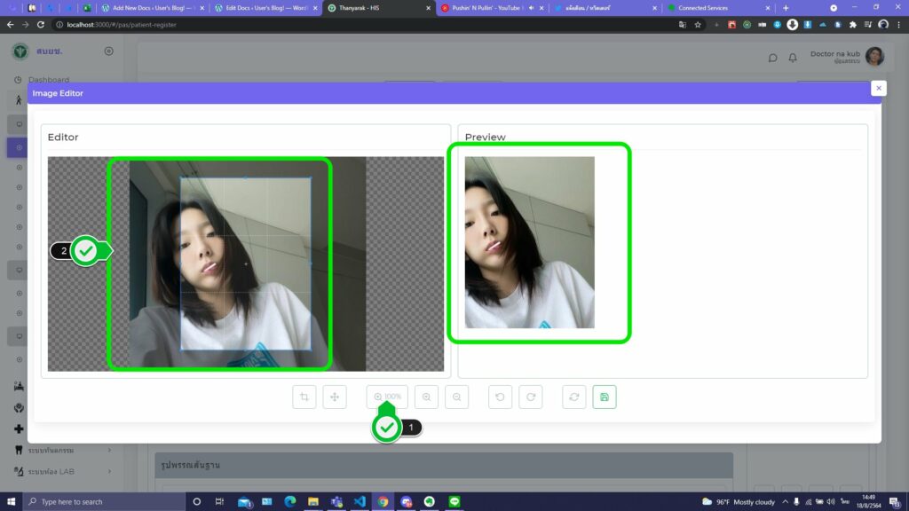The height and width of the screenshot is (511, 909).
Task: Click the browser address bar
Action: pos(355,25)
